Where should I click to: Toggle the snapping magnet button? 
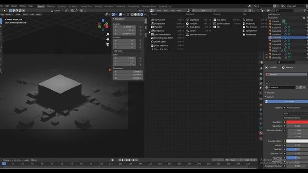coord(72,11)
